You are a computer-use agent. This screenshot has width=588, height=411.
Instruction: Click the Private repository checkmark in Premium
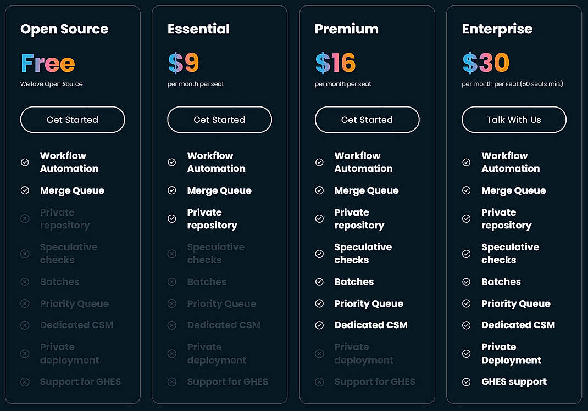coord(320,218)
